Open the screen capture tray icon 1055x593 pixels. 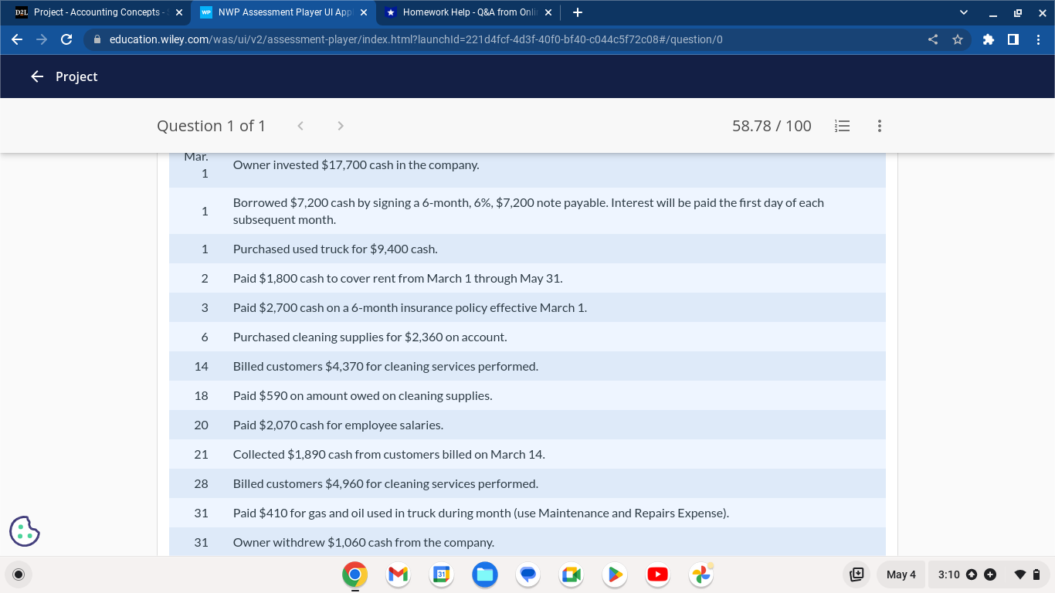(x=857, y=574)
